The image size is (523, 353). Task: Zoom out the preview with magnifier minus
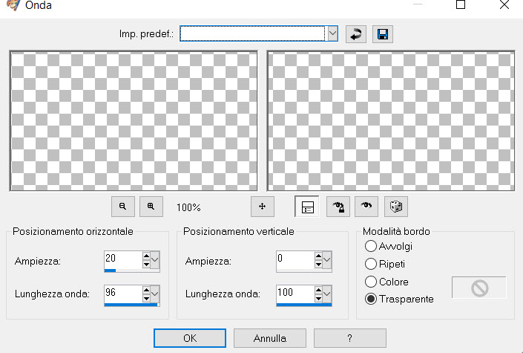point(123,207)
